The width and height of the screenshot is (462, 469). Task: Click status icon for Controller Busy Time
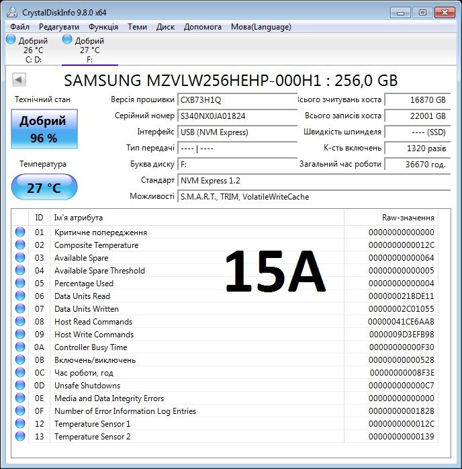[20, 347]
